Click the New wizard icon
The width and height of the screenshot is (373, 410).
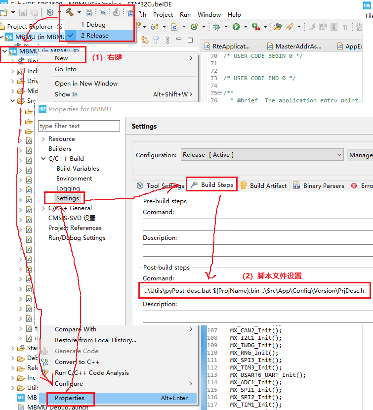coord(3,12)
